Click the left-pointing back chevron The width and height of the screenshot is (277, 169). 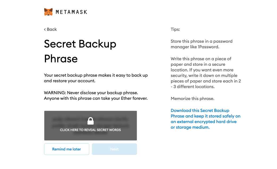44,29
